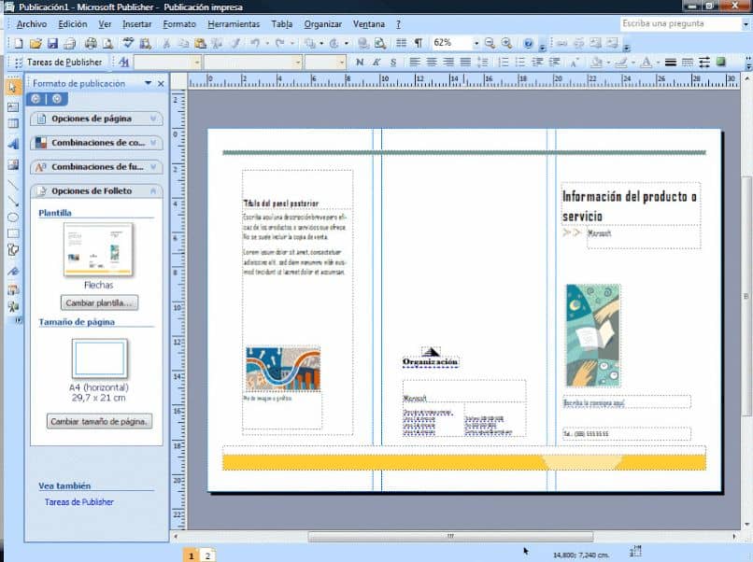753x562 pixels.
Task: Click the Cambiar plantilla button
Action: (x=99, y=302)
